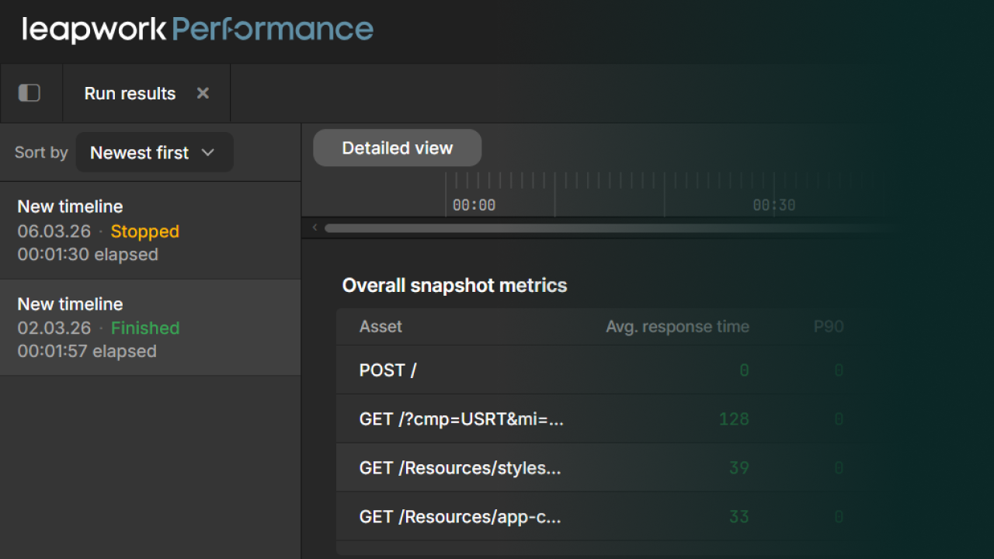994x559 pixels.
Task: Click the 00:30 timeline marker
Action: (x=774, y=205)
